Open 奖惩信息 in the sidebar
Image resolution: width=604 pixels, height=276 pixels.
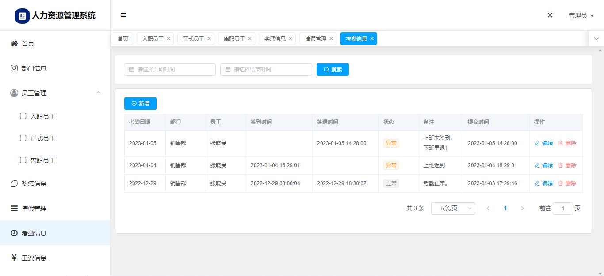34,184
